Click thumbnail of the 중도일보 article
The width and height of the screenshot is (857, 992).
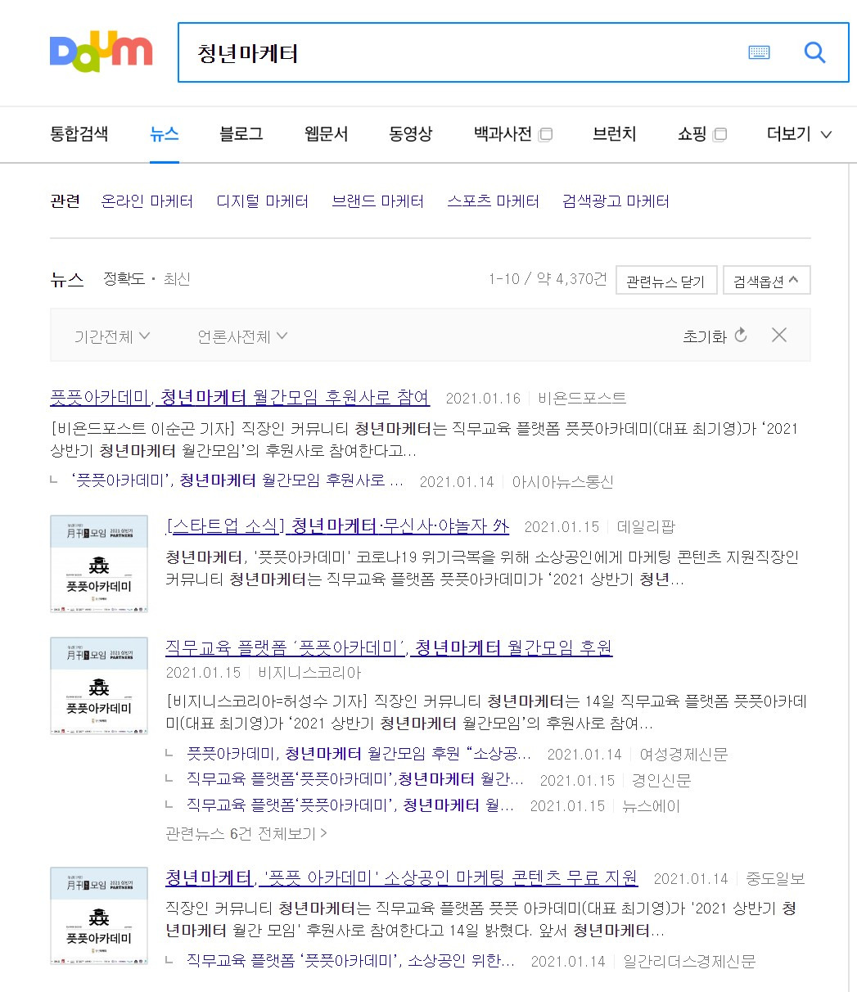point(99,916)
